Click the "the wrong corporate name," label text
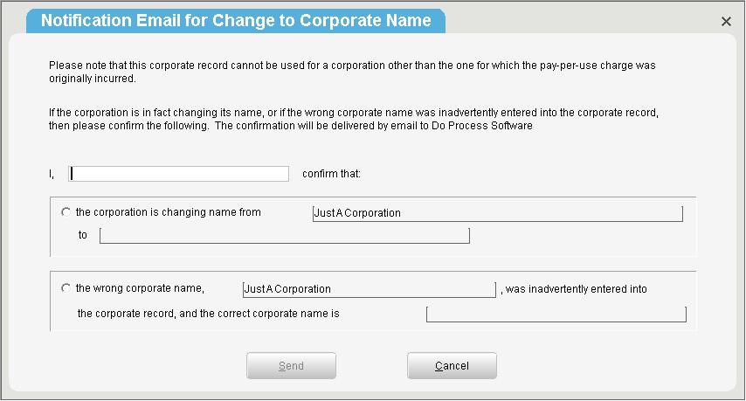746x401 pixels. tap(140, 288)
